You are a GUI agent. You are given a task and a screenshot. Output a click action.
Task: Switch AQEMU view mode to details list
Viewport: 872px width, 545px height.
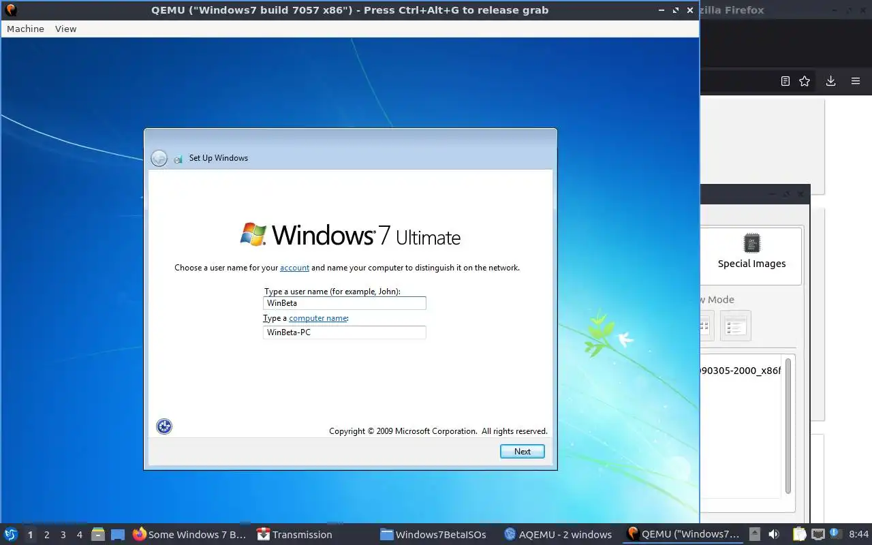pos(735,326)
